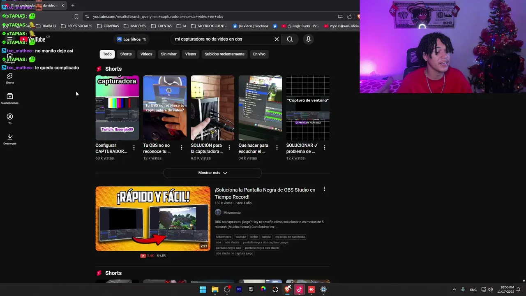Select the Videos filter chip

point(146,54)
